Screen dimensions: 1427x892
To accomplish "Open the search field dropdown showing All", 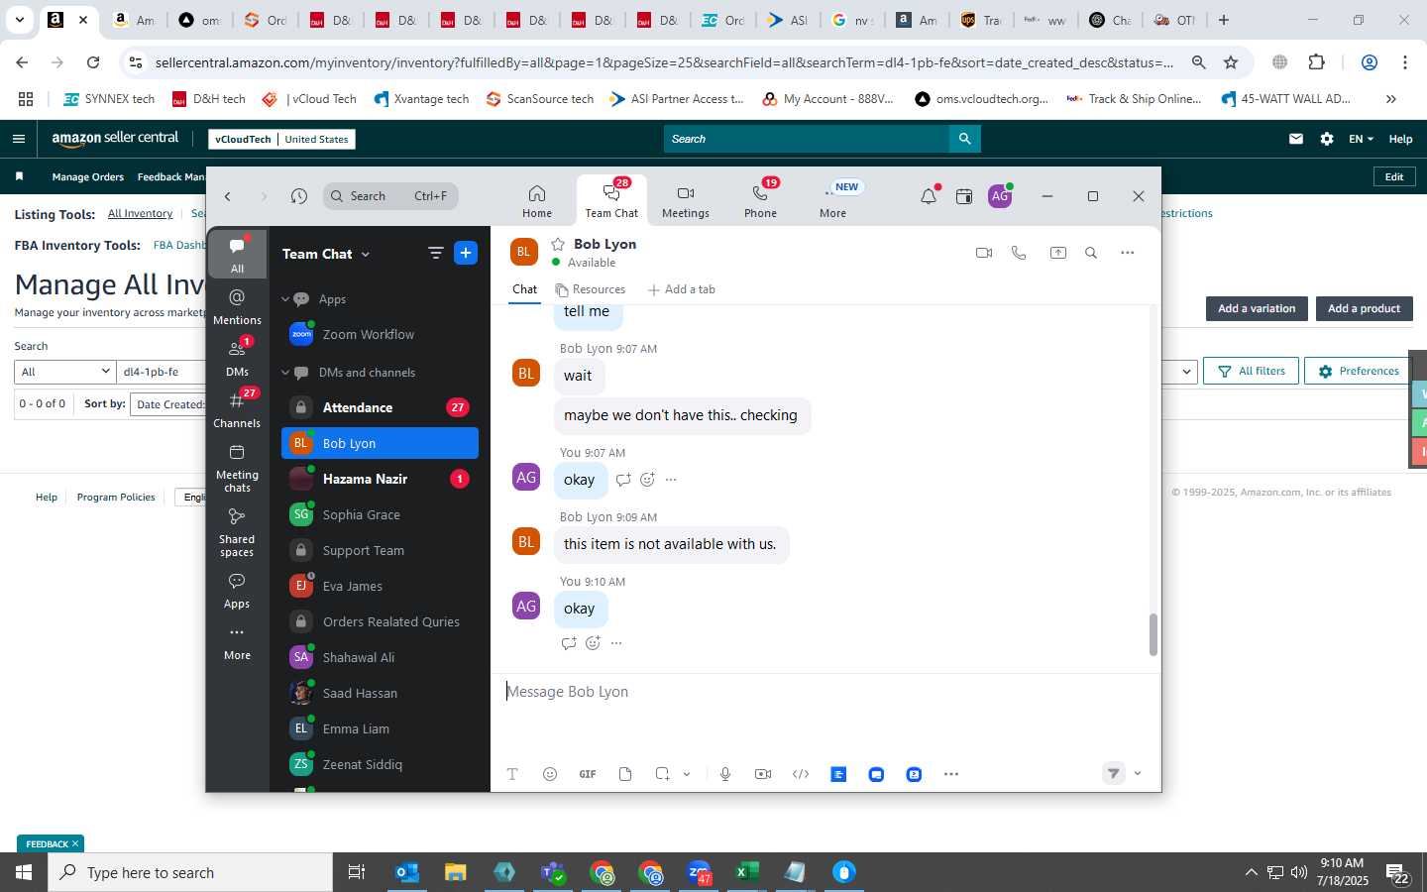I will (65, 372).
